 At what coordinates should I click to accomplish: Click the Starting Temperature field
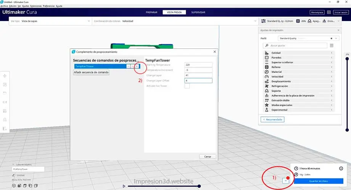198,65
